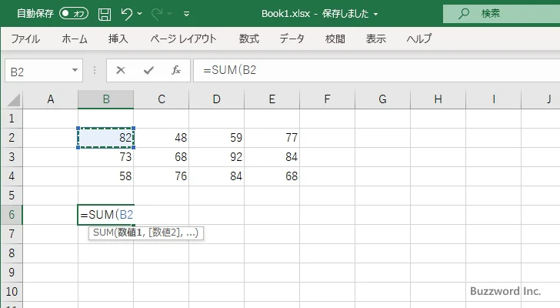The height and width of the screenshot is (308, 560).
Task: Open Insert Function fx dialog
Action: [175, 70]
